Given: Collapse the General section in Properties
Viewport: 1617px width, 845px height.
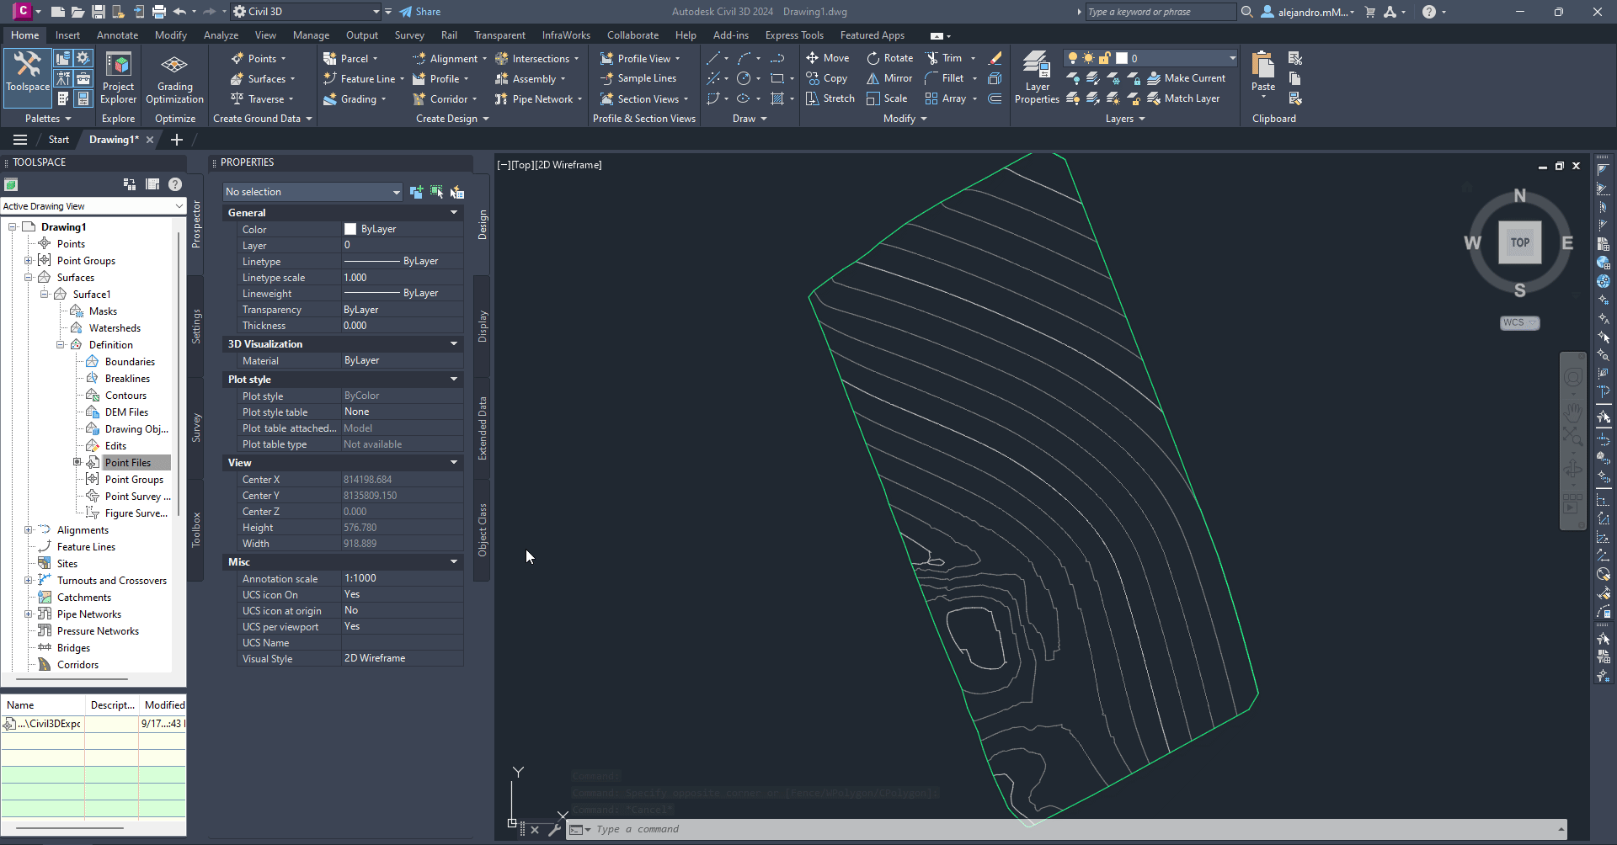Looking at the screenshot, I should (454, 213).
